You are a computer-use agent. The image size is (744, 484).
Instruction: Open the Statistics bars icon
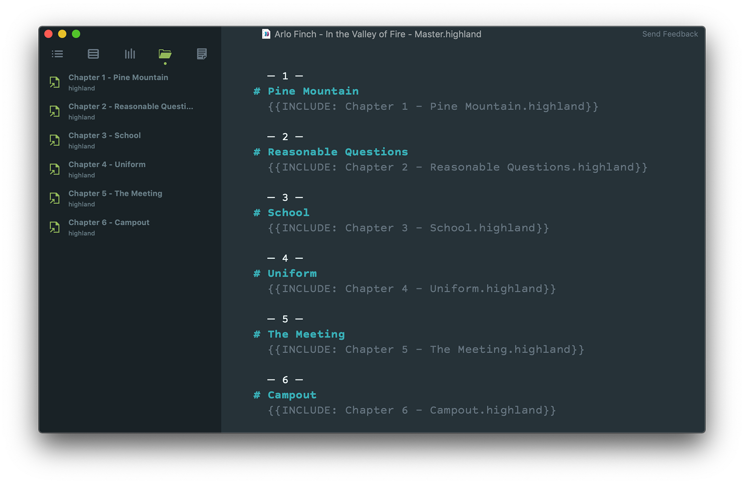coord(130,54)
